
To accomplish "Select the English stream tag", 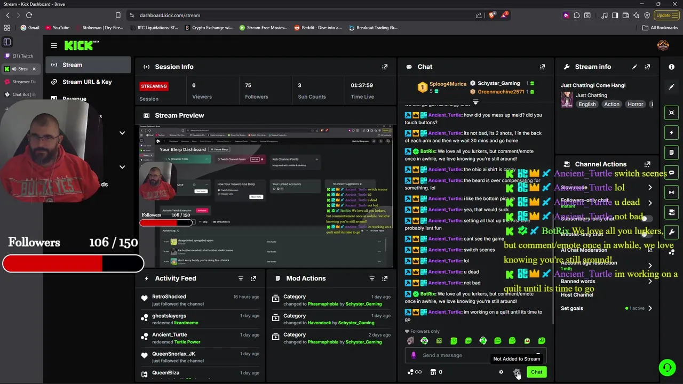I will [587, 105].
